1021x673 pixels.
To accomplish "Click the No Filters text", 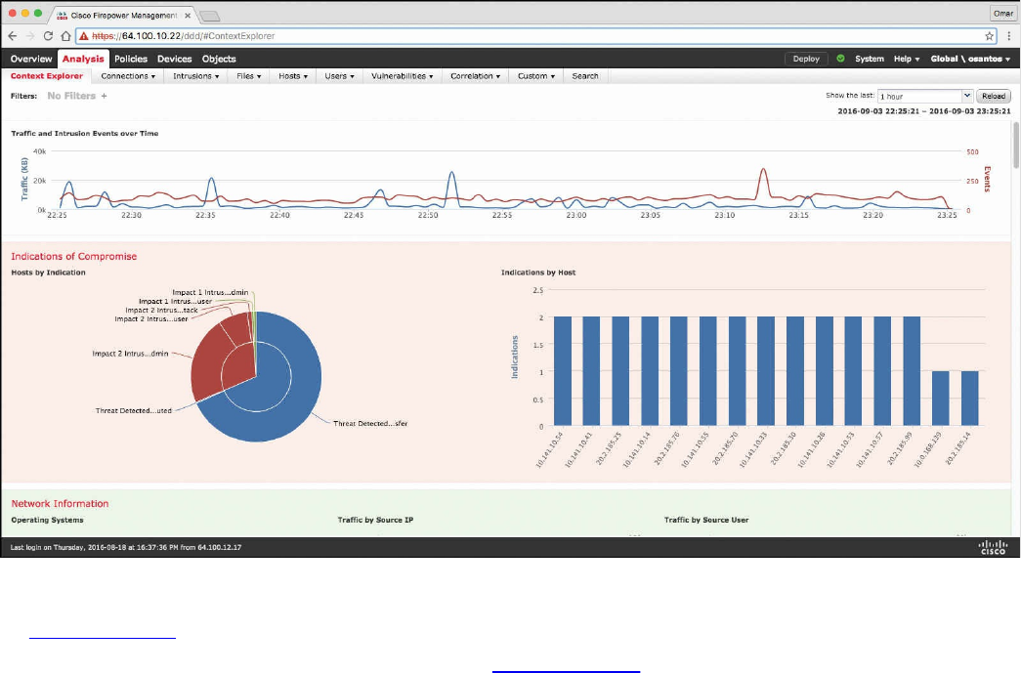I will pyautogui.click(x=71, y=96).
